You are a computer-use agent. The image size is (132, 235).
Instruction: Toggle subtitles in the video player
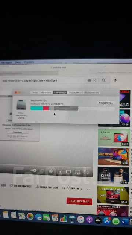(43, 171)
